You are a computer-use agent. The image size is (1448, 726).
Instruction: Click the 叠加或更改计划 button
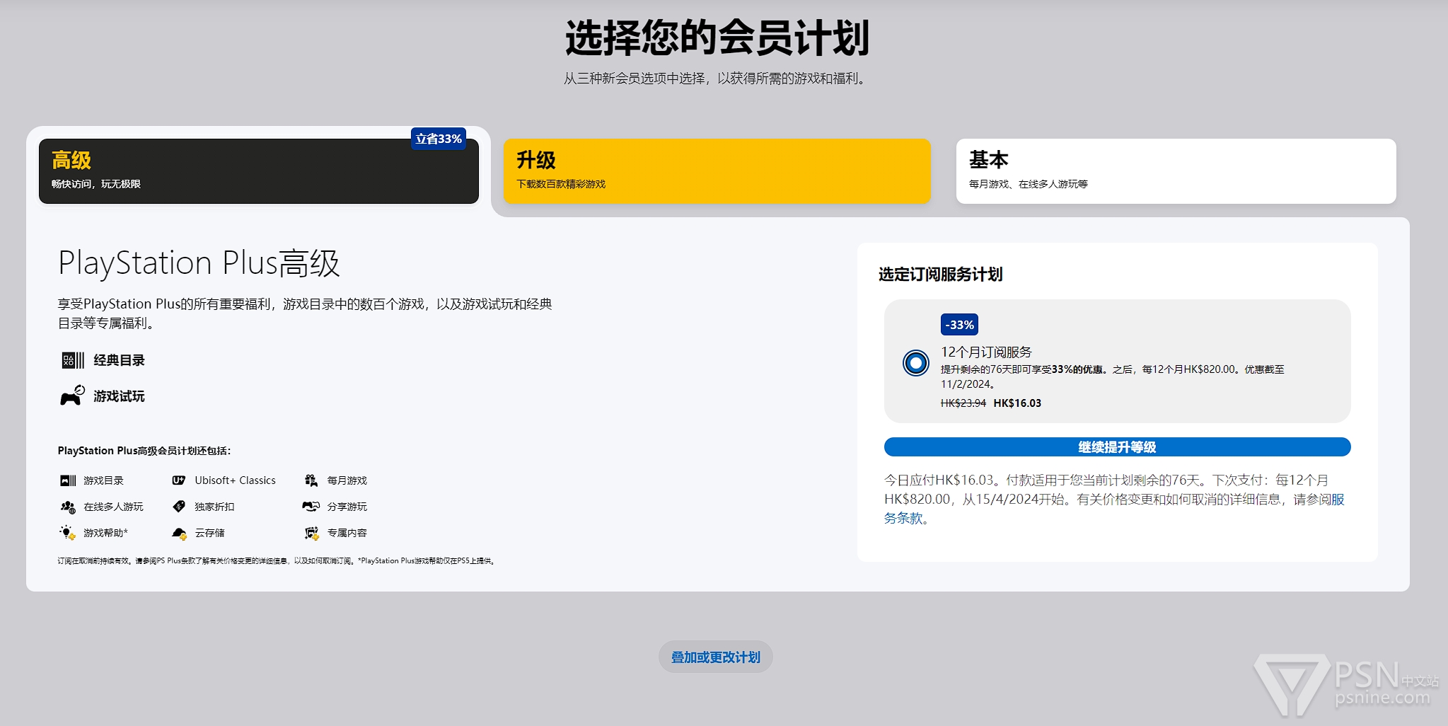(x=716, y=657)
